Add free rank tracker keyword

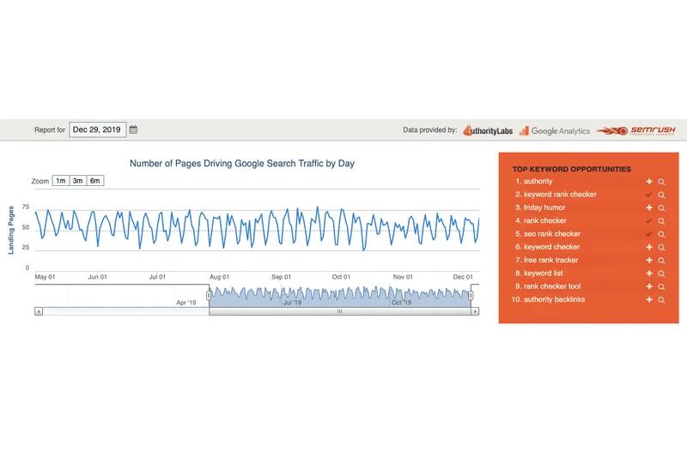tap(649, 261)
